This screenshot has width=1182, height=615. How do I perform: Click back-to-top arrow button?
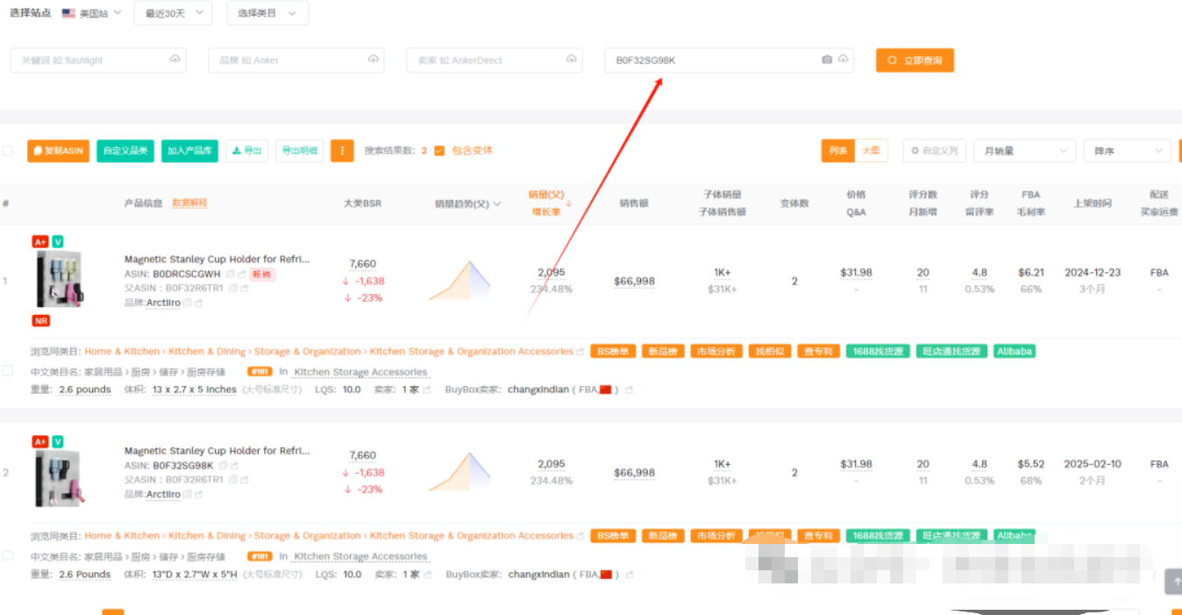point(1173,581)
